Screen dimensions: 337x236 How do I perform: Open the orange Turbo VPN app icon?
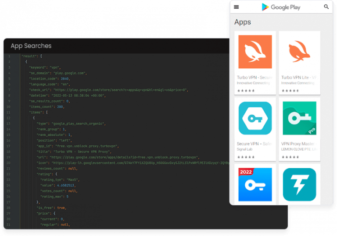[x=255, y=52]
